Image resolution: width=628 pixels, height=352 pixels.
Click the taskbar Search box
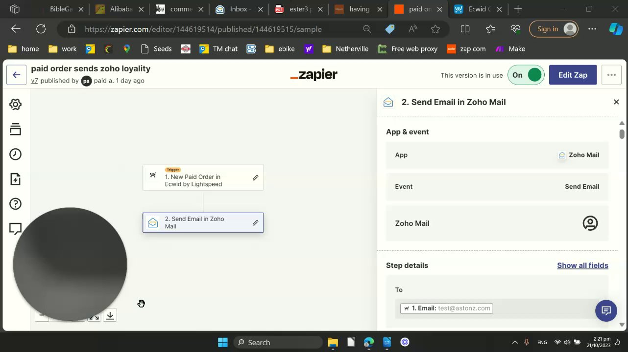pyautogui.click(x=278, y=342)
